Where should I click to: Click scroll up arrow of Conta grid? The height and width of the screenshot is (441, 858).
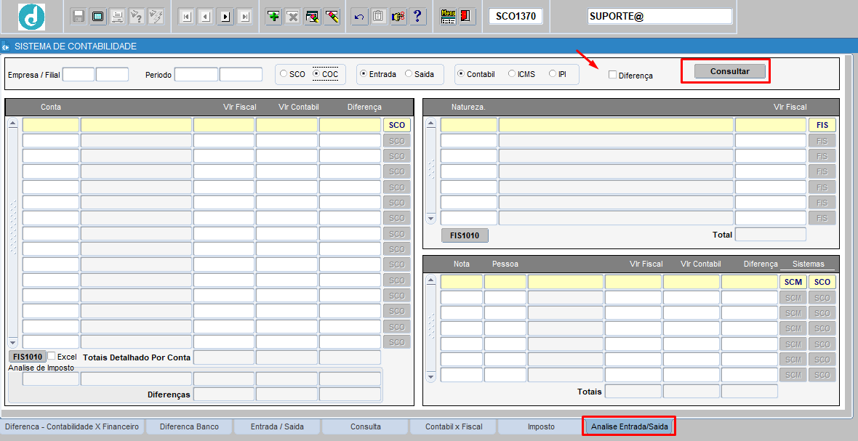pos(13,124)
